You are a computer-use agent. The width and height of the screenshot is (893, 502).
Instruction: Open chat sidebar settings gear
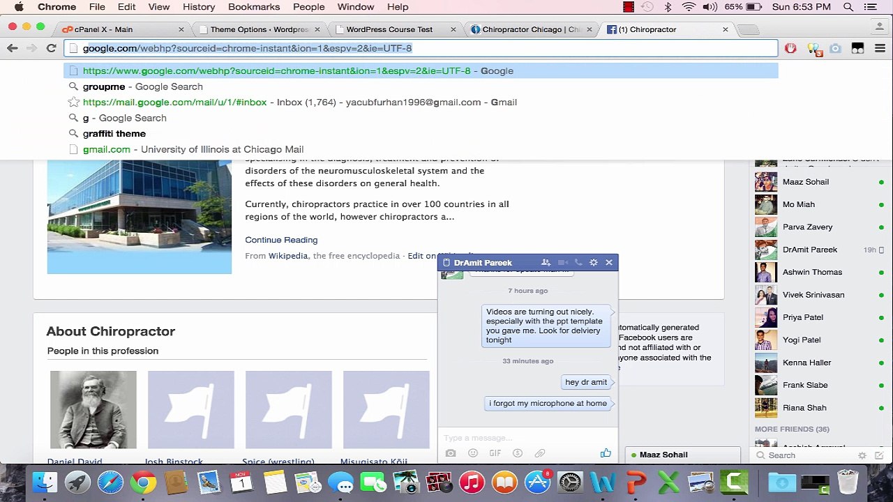[x=862, y=455]
